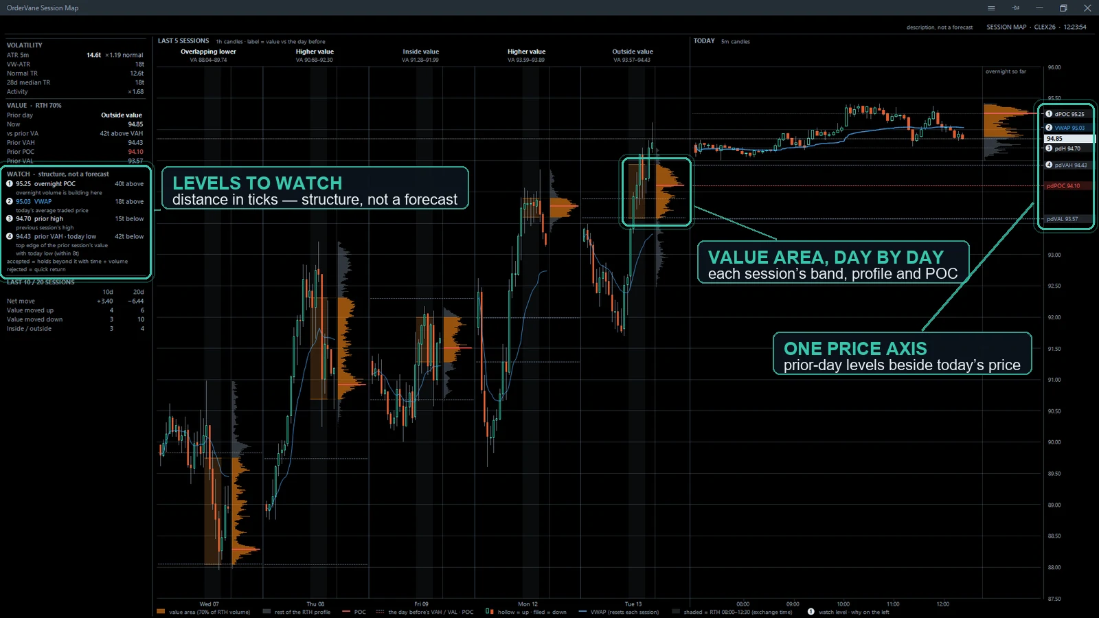Image resolution: width=1099 pixels, height=618 pixels.
Task: Click watch marker 4 beside 94.43 prior VAH
Action: (x=10, y=236)
